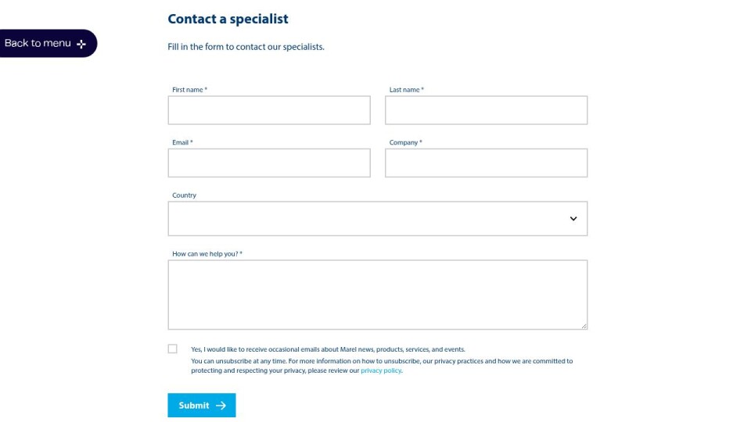Submit the contact form
This screenshot has width=751, height=422.
202,406
